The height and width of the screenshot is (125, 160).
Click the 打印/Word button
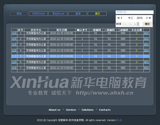[x=38, y=14]
